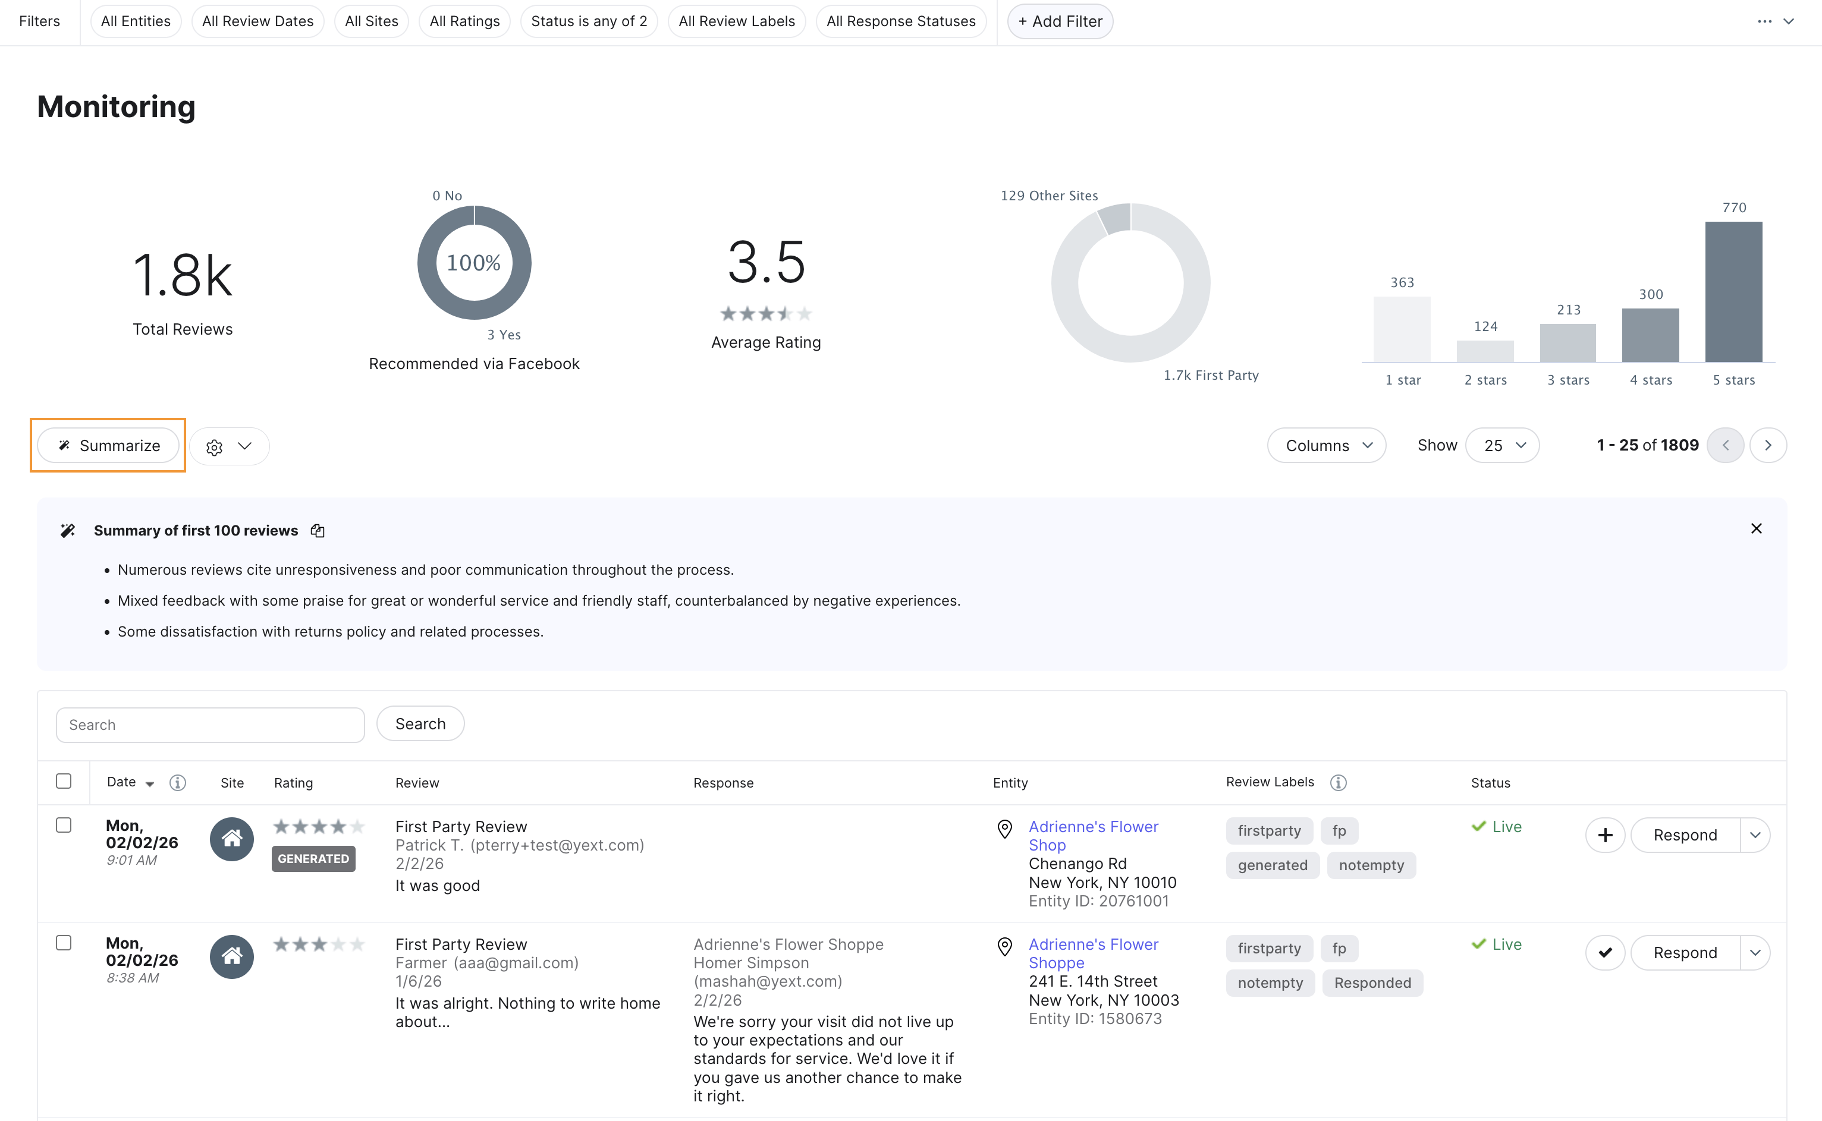
Task: Check the checkbox for the Farmer review
Action: pos(64,942)
